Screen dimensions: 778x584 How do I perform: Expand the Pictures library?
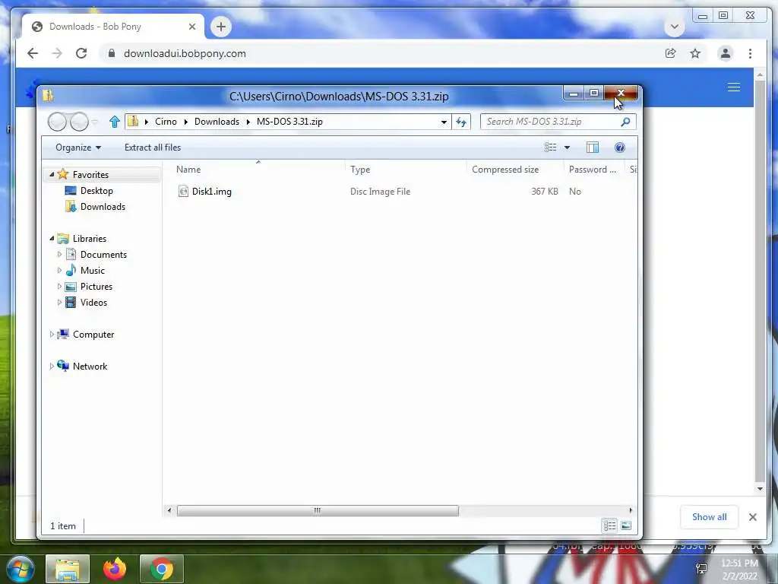[x=59, y=287]
